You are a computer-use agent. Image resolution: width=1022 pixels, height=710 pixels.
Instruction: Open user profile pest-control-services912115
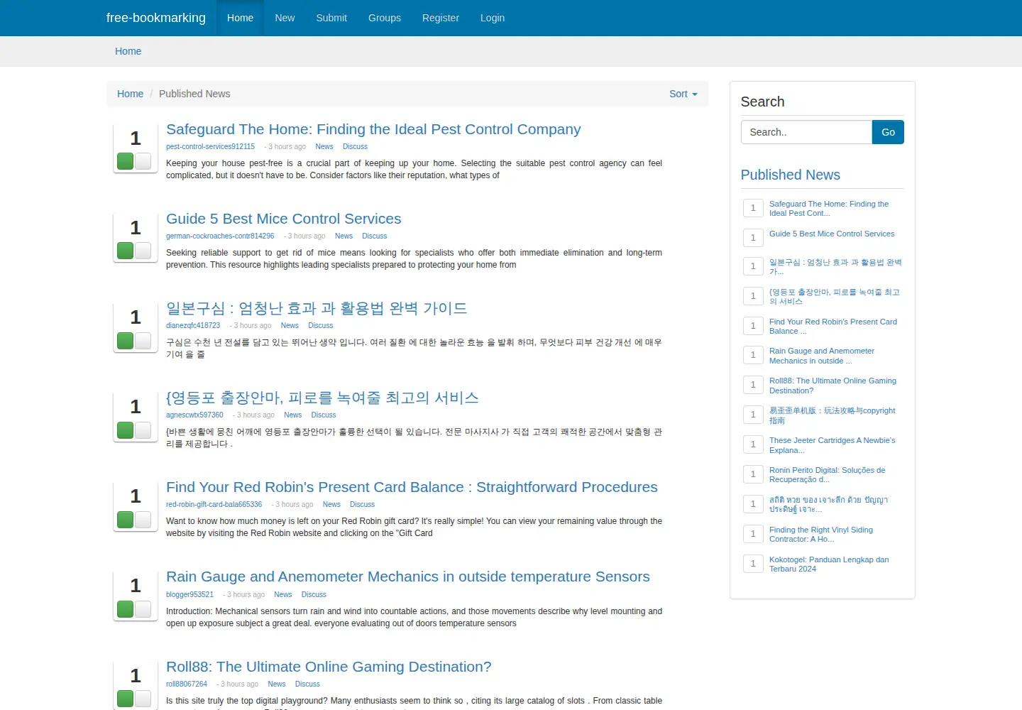(x=210, y=147)
